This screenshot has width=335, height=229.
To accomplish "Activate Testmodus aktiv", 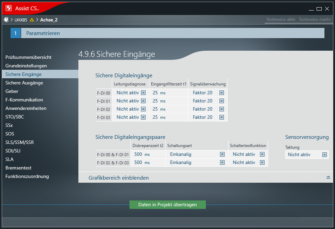I will [280, 20].
